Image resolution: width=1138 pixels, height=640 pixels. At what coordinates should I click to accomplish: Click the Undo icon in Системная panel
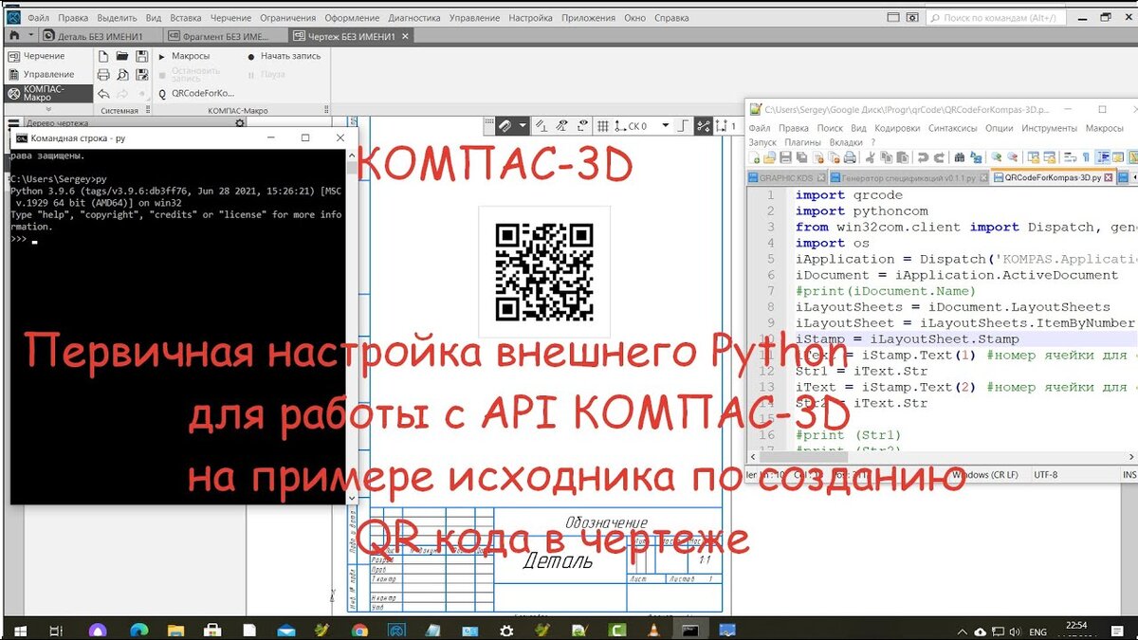click(102, 94)
